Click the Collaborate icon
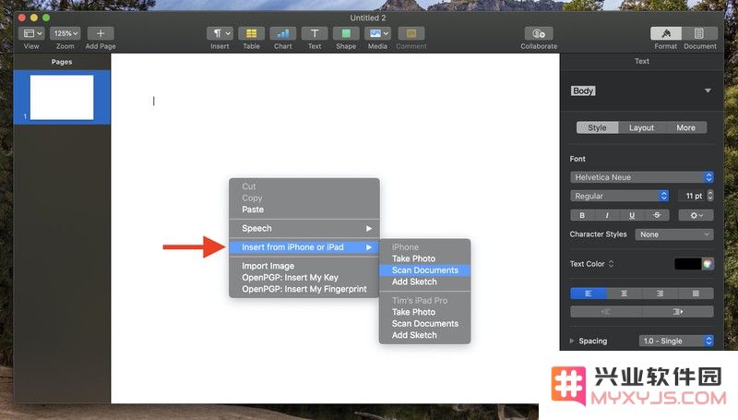The height and width of the screenshot is (420, 738). tap(539, 33)
